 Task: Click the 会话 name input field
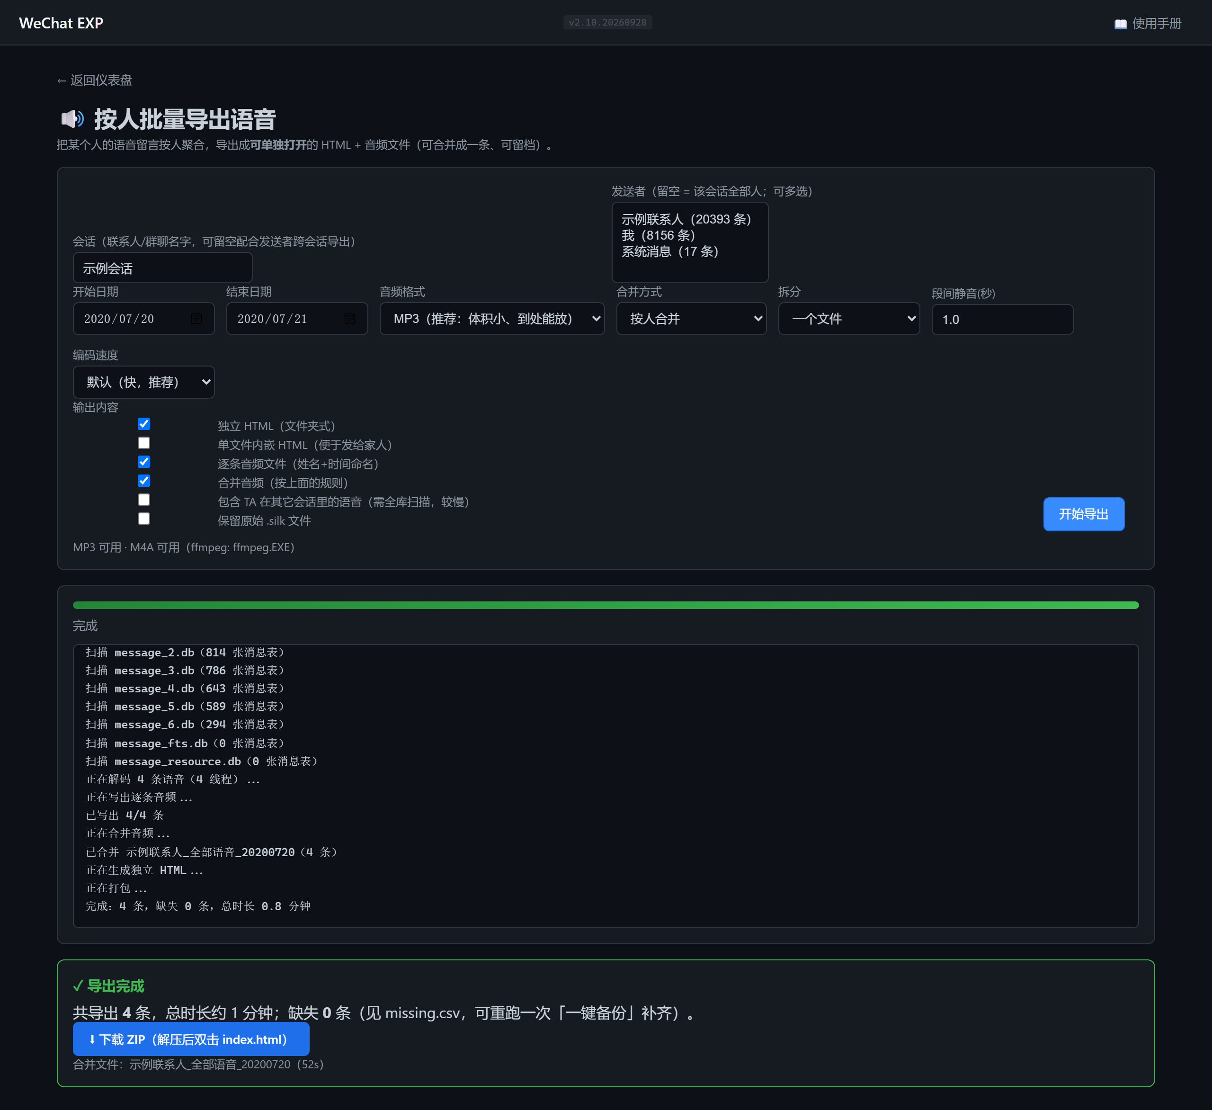coord(162,268)
